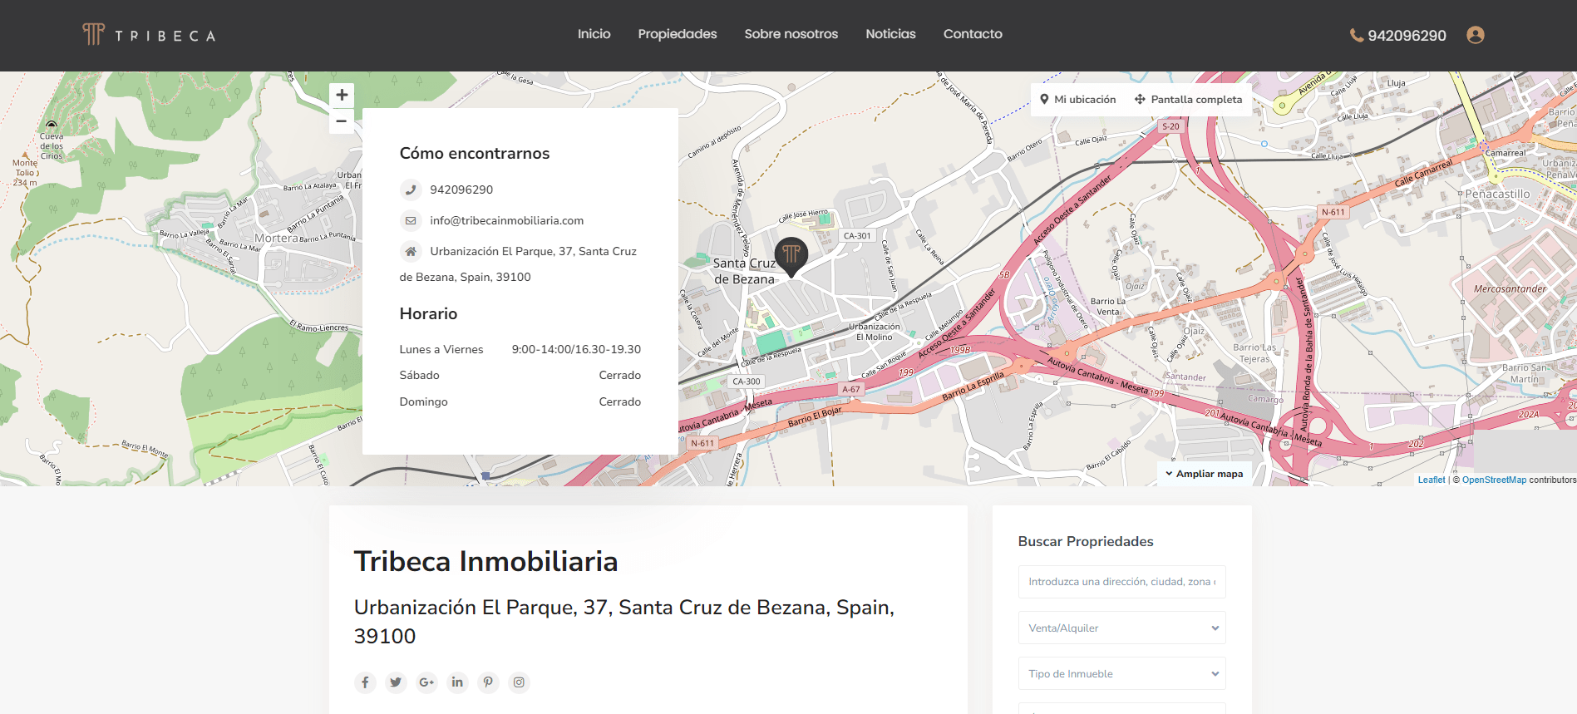Open the Tipo de Inmueble dropdown

point(1122,673)
